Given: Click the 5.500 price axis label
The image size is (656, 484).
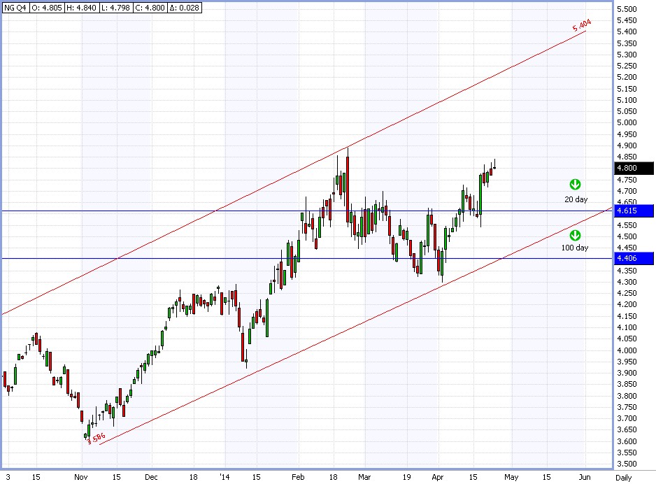Looking at the screenshot, I should (x=627, y=9).
